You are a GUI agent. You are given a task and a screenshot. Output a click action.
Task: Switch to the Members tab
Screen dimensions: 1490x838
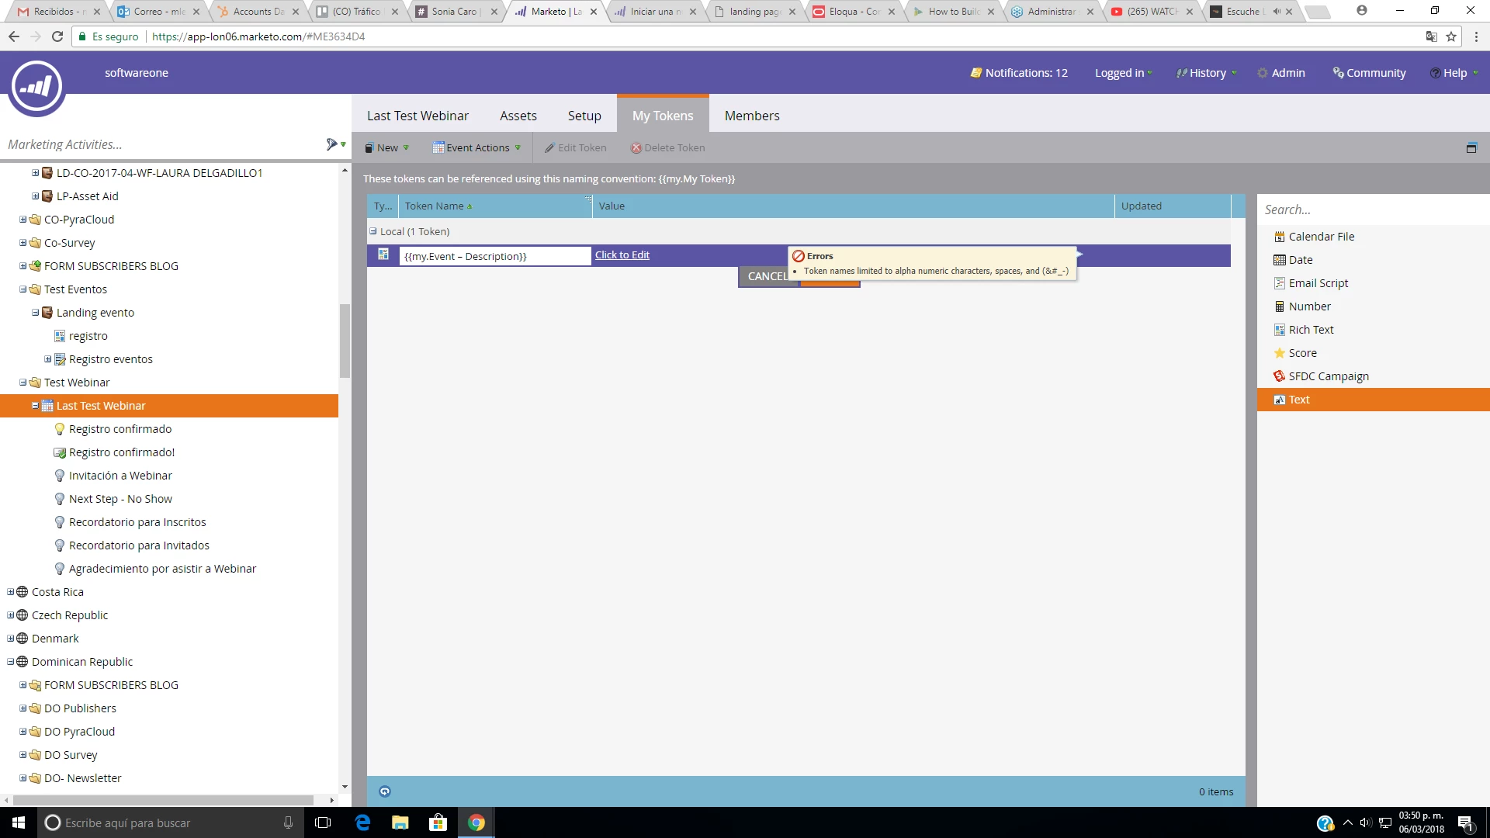pos(751,116)
